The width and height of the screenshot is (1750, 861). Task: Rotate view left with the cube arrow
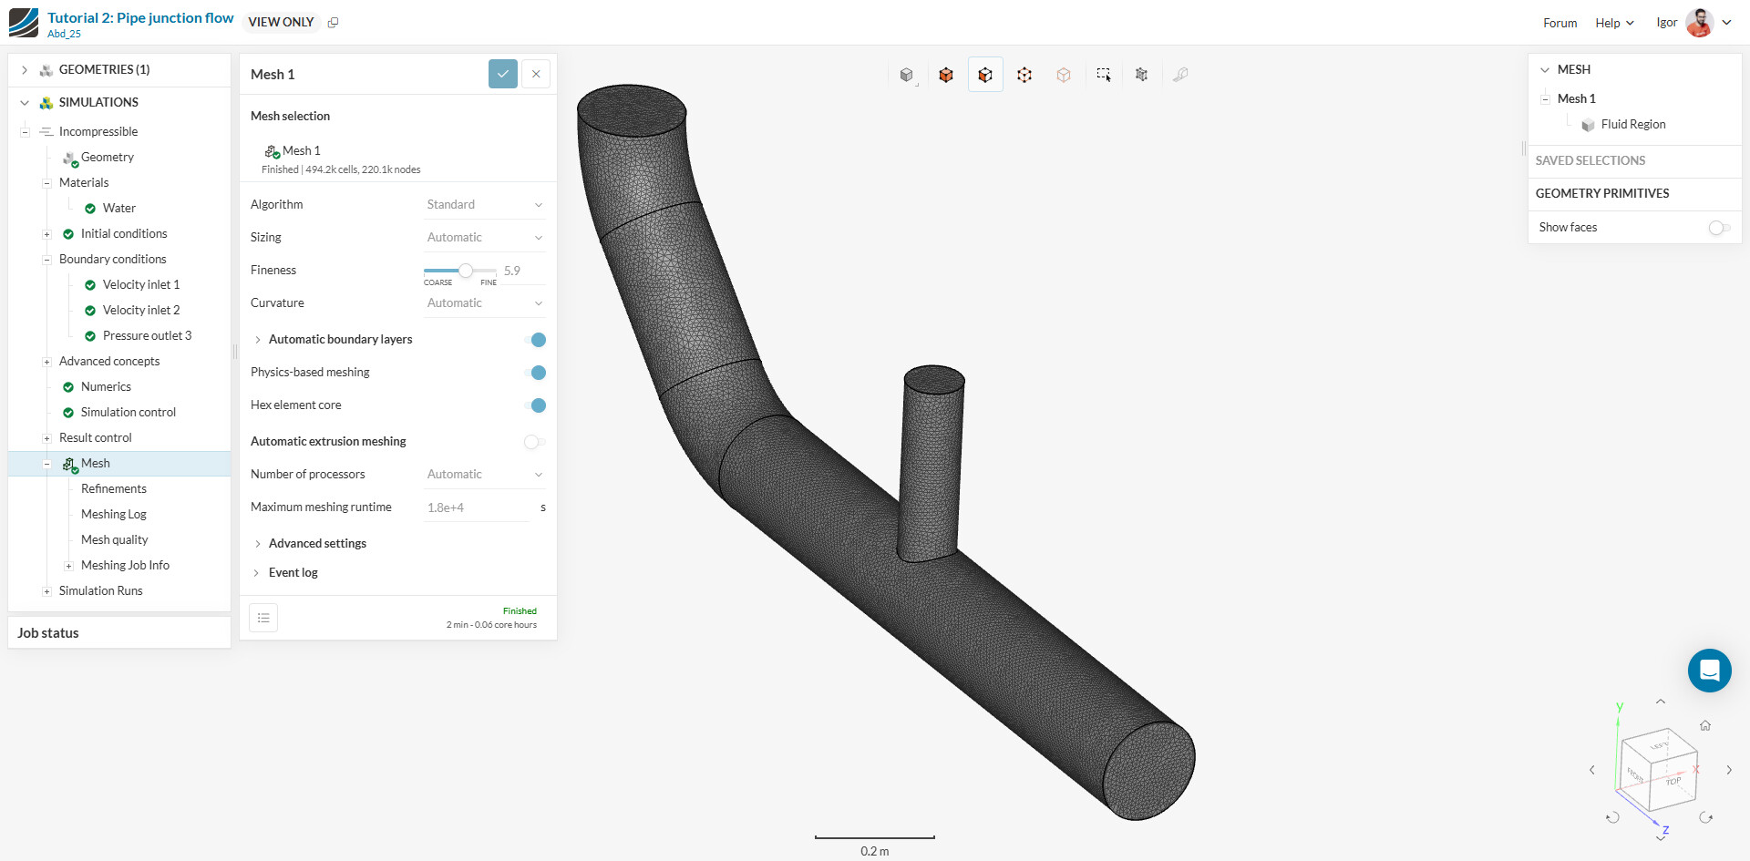pos(1592,770)
